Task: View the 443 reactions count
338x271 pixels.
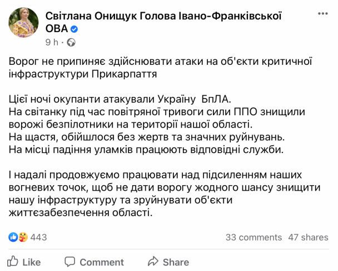Action: [38, 237]
